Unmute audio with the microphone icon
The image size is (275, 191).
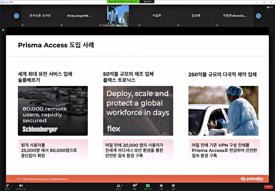click(x=7, y=186)
